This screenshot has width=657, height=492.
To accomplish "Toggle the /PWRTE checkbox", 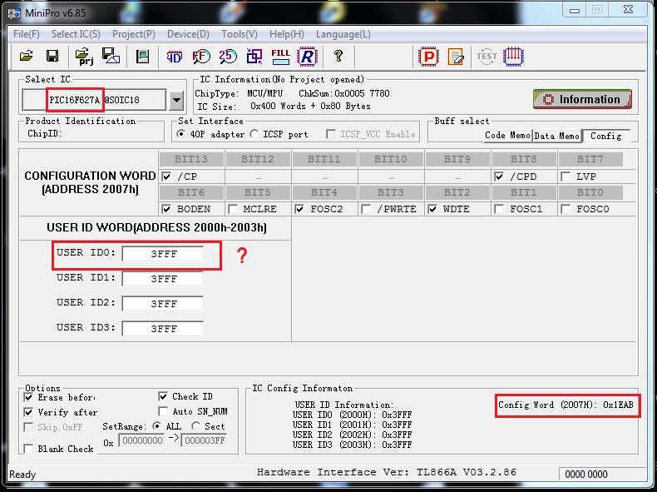I will 366,209.
